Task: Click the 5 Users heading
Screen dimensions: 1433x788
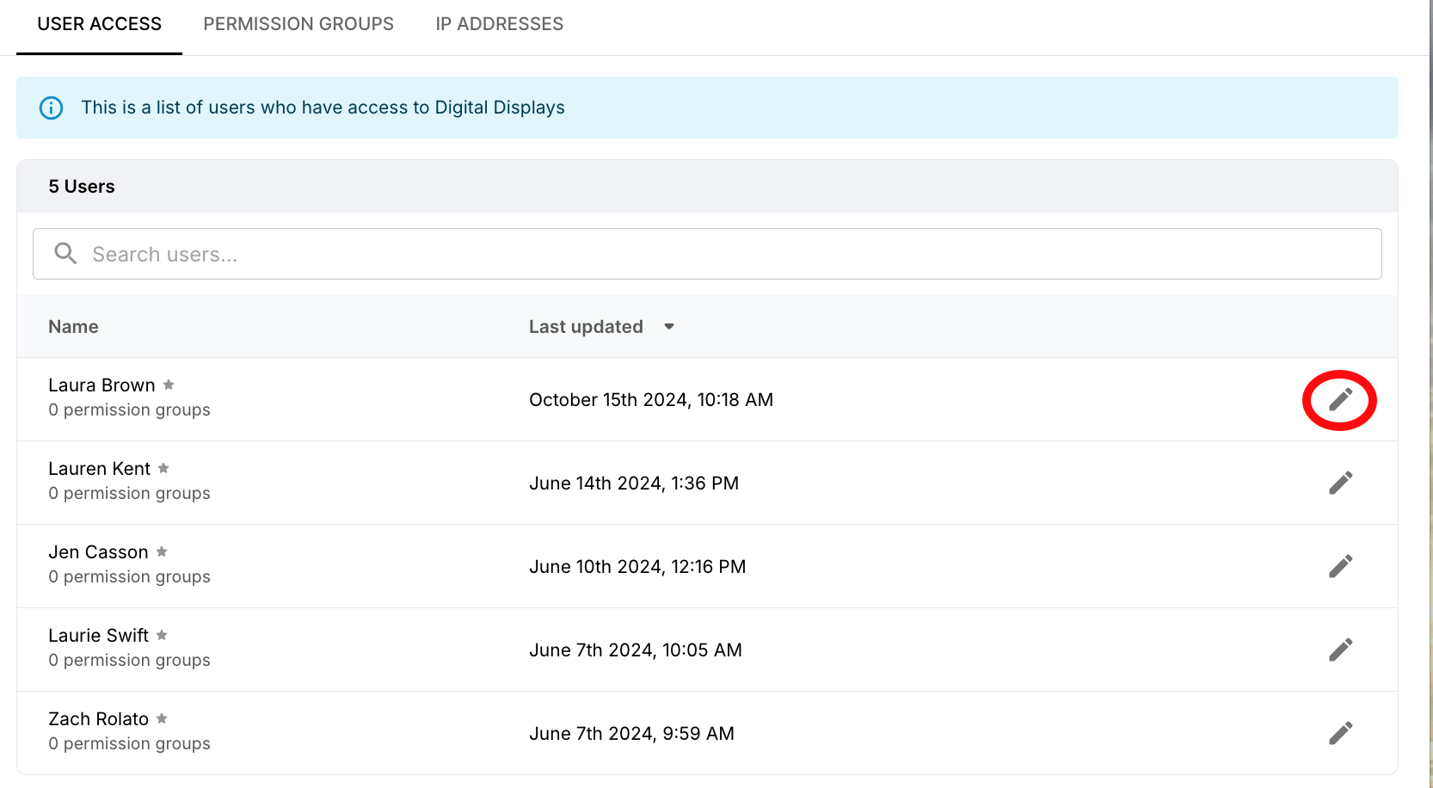Action: (82, 186)
